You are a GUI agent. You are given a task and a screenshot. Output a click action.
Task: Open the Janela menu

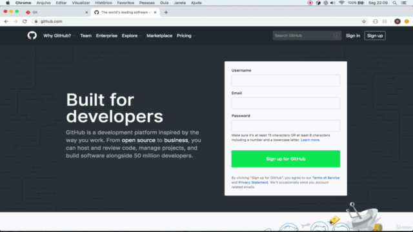pyautogui.click(x=179, y=3)
